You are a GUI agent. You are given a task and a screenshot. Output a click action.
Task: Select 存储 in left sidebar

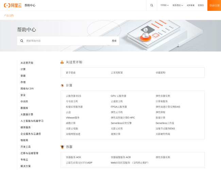(x=23, y=82)
